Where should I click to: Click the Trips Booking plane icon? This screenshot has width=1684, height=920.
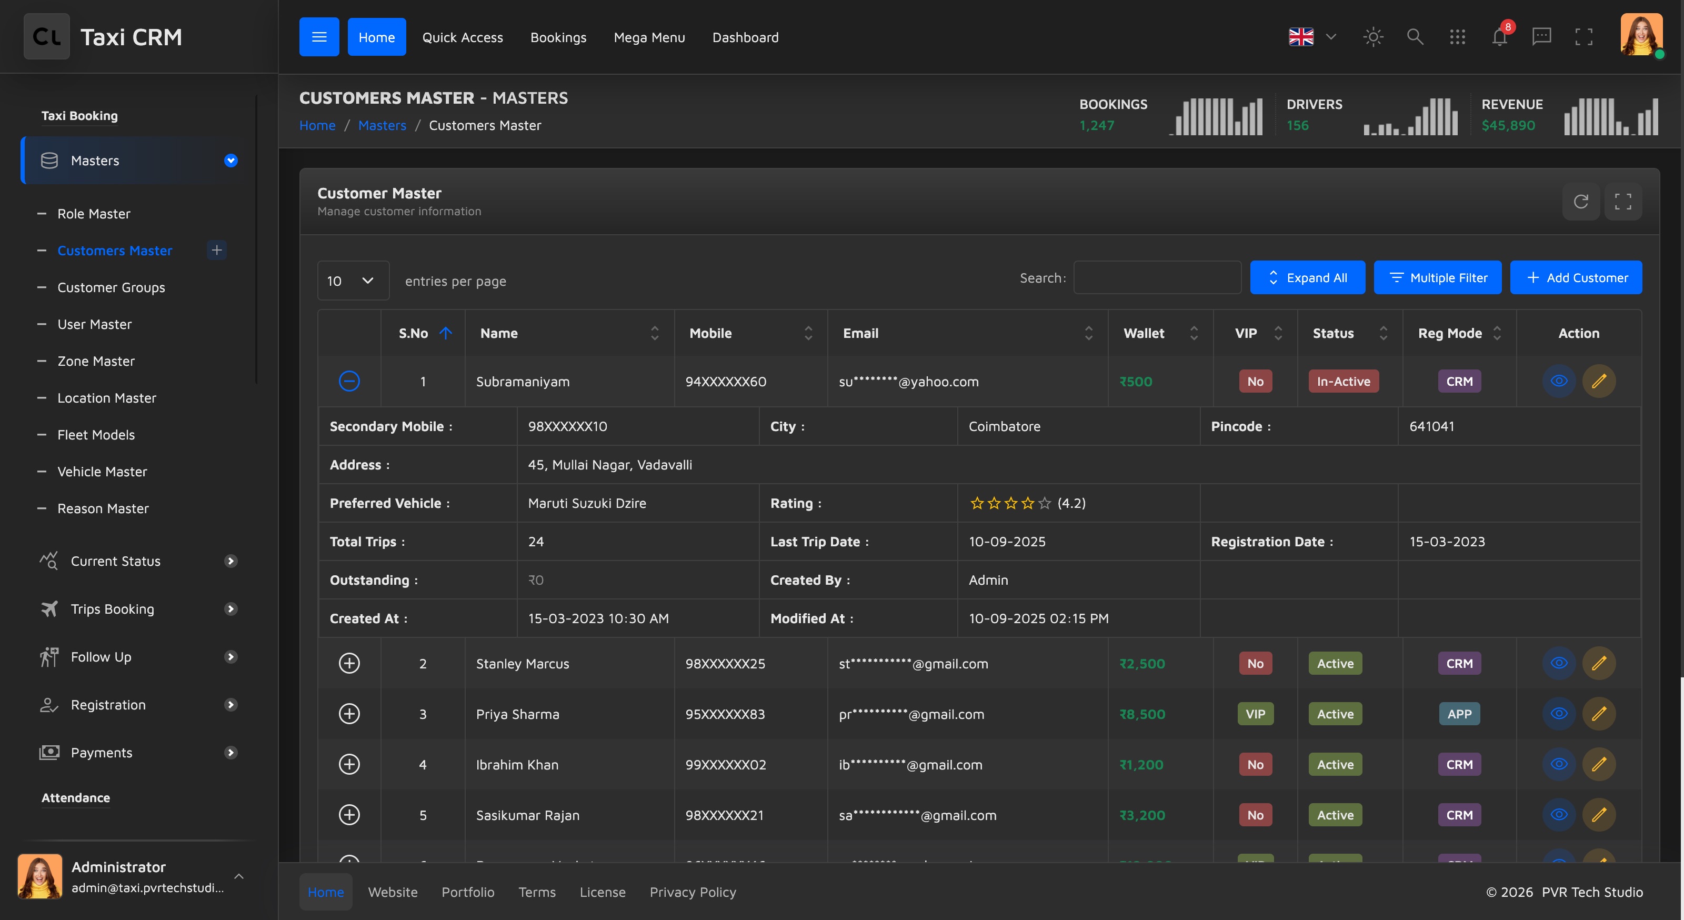pyautogui.click(x=49, y=609)
